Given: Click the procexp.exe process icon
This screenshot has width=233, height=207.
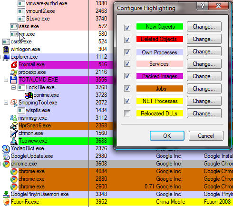Looking at the screenshot, I should point(14,72).
